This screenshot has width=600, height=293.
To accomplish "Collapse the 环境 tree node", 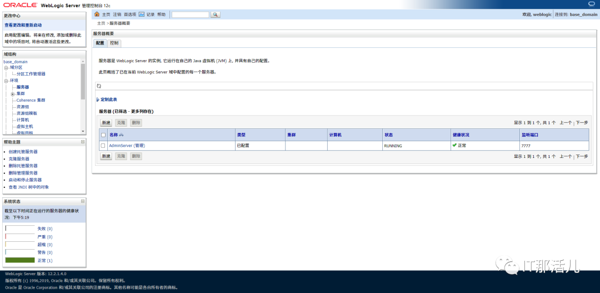I will 6,81.
